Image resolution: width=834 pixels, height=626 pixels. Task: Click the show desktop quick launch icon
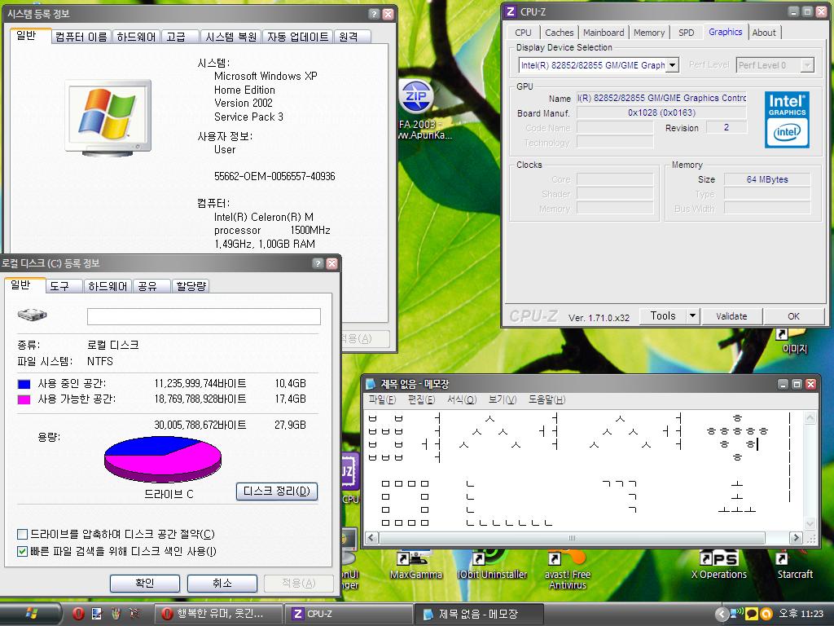coord(97,614)
